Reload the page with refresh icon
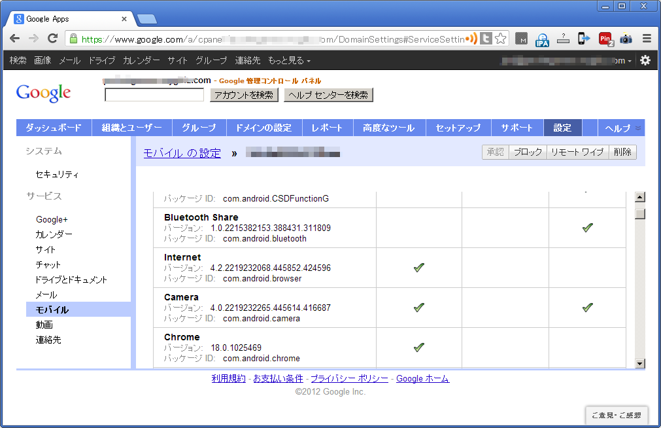Viewport: 661px width, 428px height. click(x=53, y=39)
